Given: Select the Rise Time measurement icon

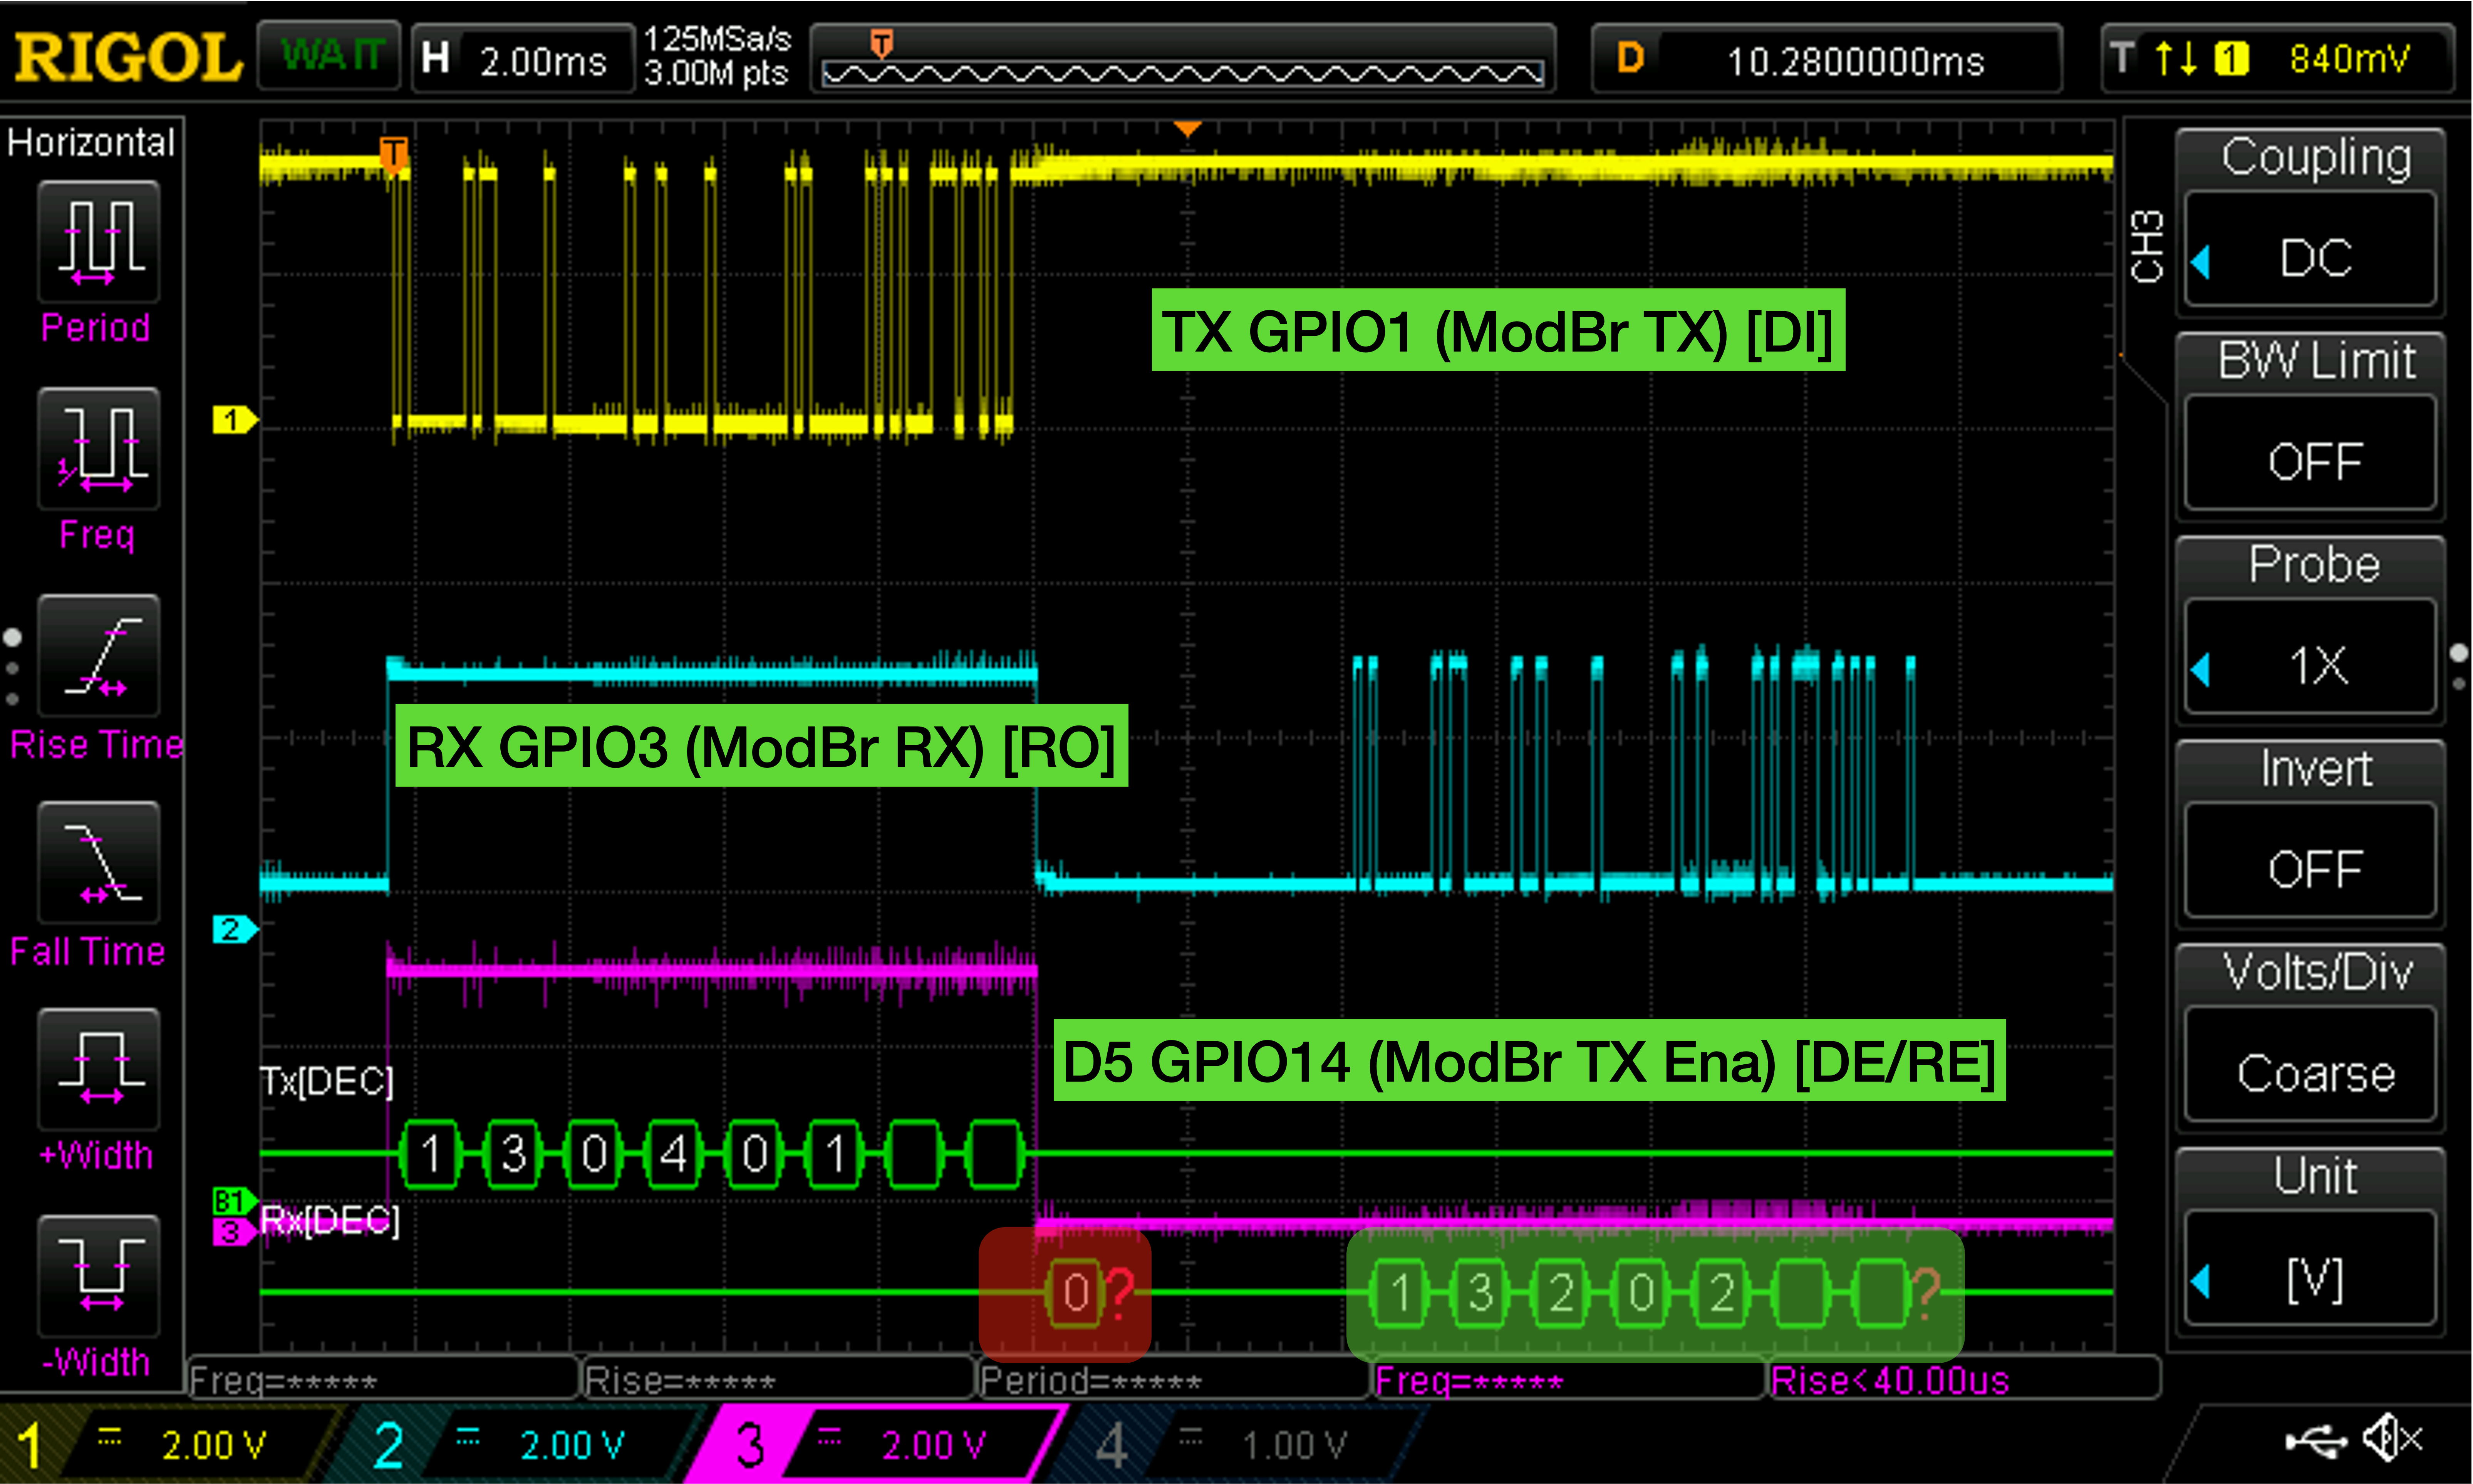Looking at the screenshot, I should coord(98,656).
